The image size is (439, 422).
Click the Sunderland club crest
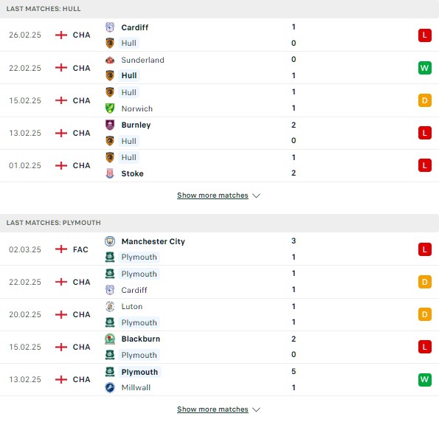pos(110,60)
